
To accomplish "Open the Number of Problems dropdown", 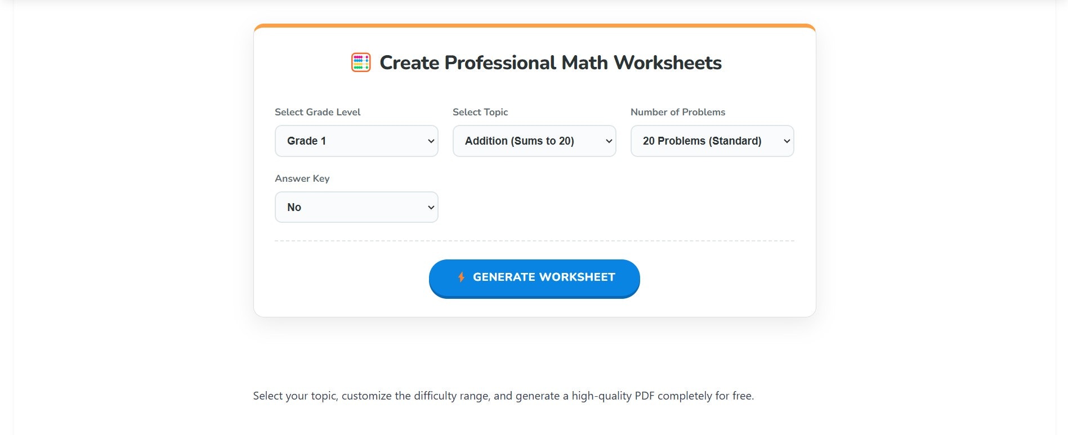I will pyautogui.click(x=712, y=141).
